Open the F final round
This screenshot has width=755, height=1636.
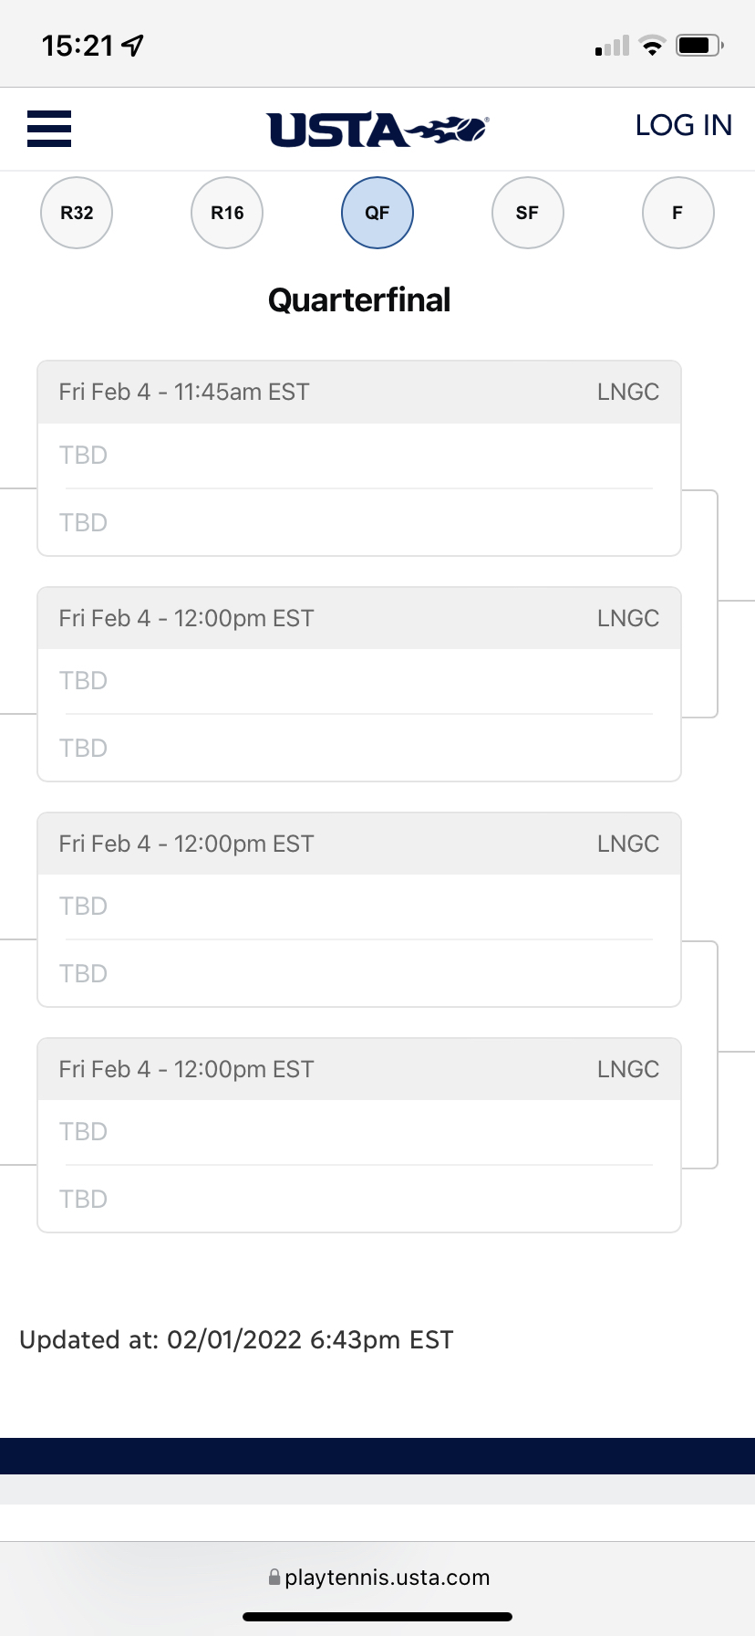click(677, 213)
